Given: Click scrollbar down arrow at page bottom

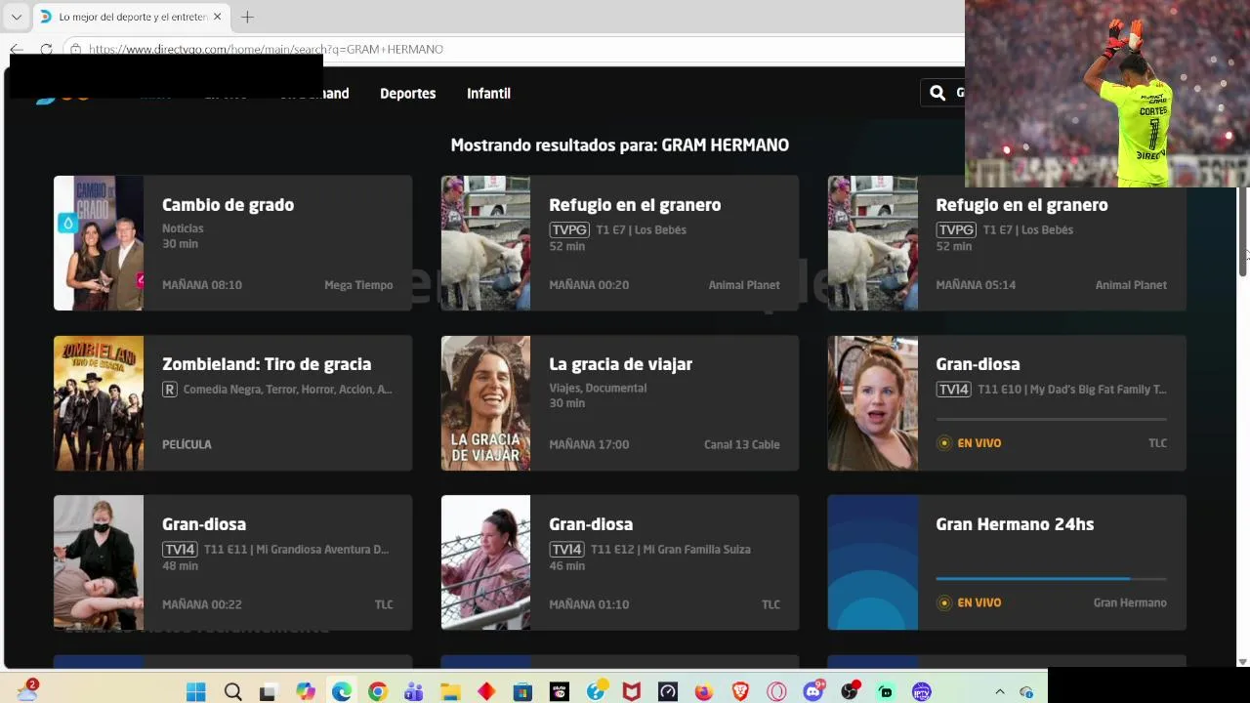Looking at the screenshot, I should click(x=1243, y=662).
